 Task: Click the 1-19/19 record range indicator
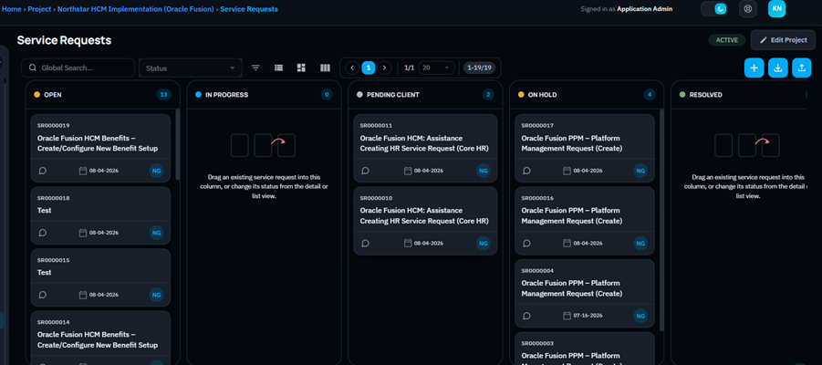479,68
